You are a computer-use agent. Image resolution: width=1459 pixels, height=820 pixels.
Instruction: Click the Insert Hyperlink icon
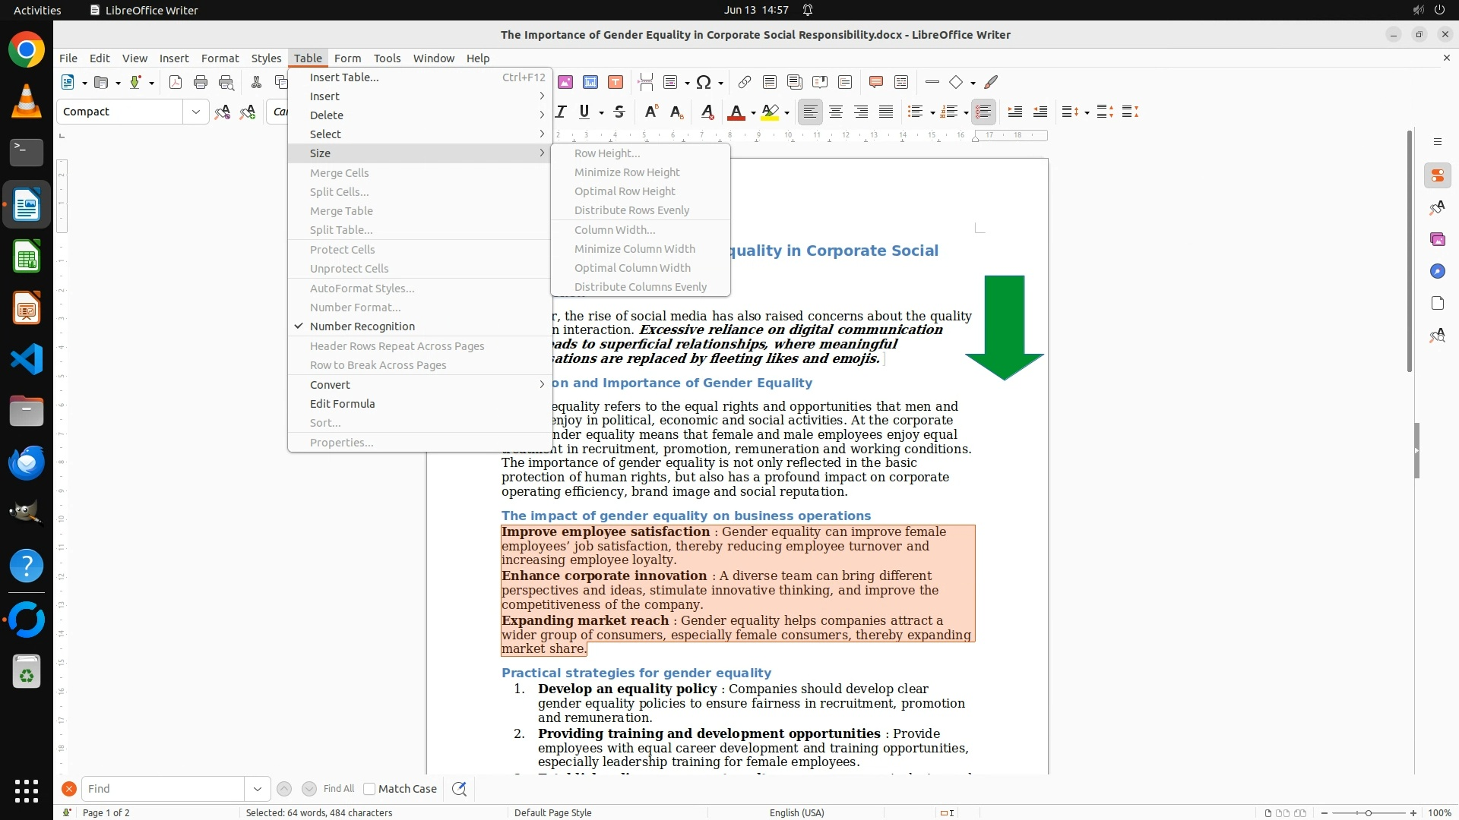click(x=745, y=82)
